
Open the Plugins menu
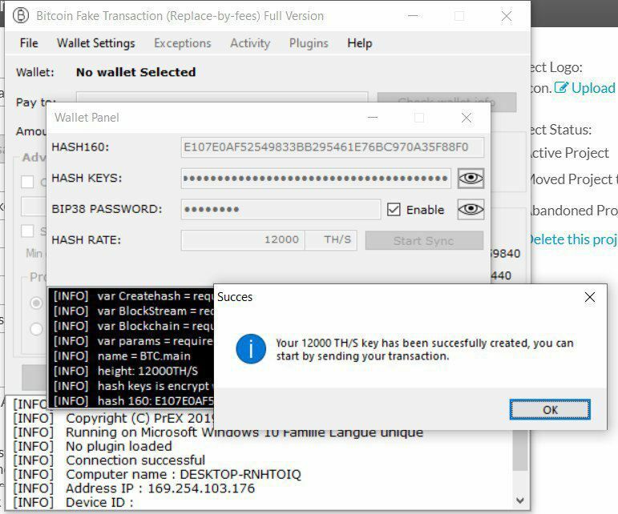click(309, 43)
